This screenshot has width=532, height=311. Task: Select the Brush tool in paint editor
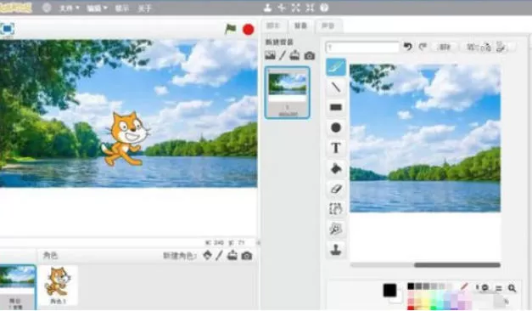click(336, 66)
